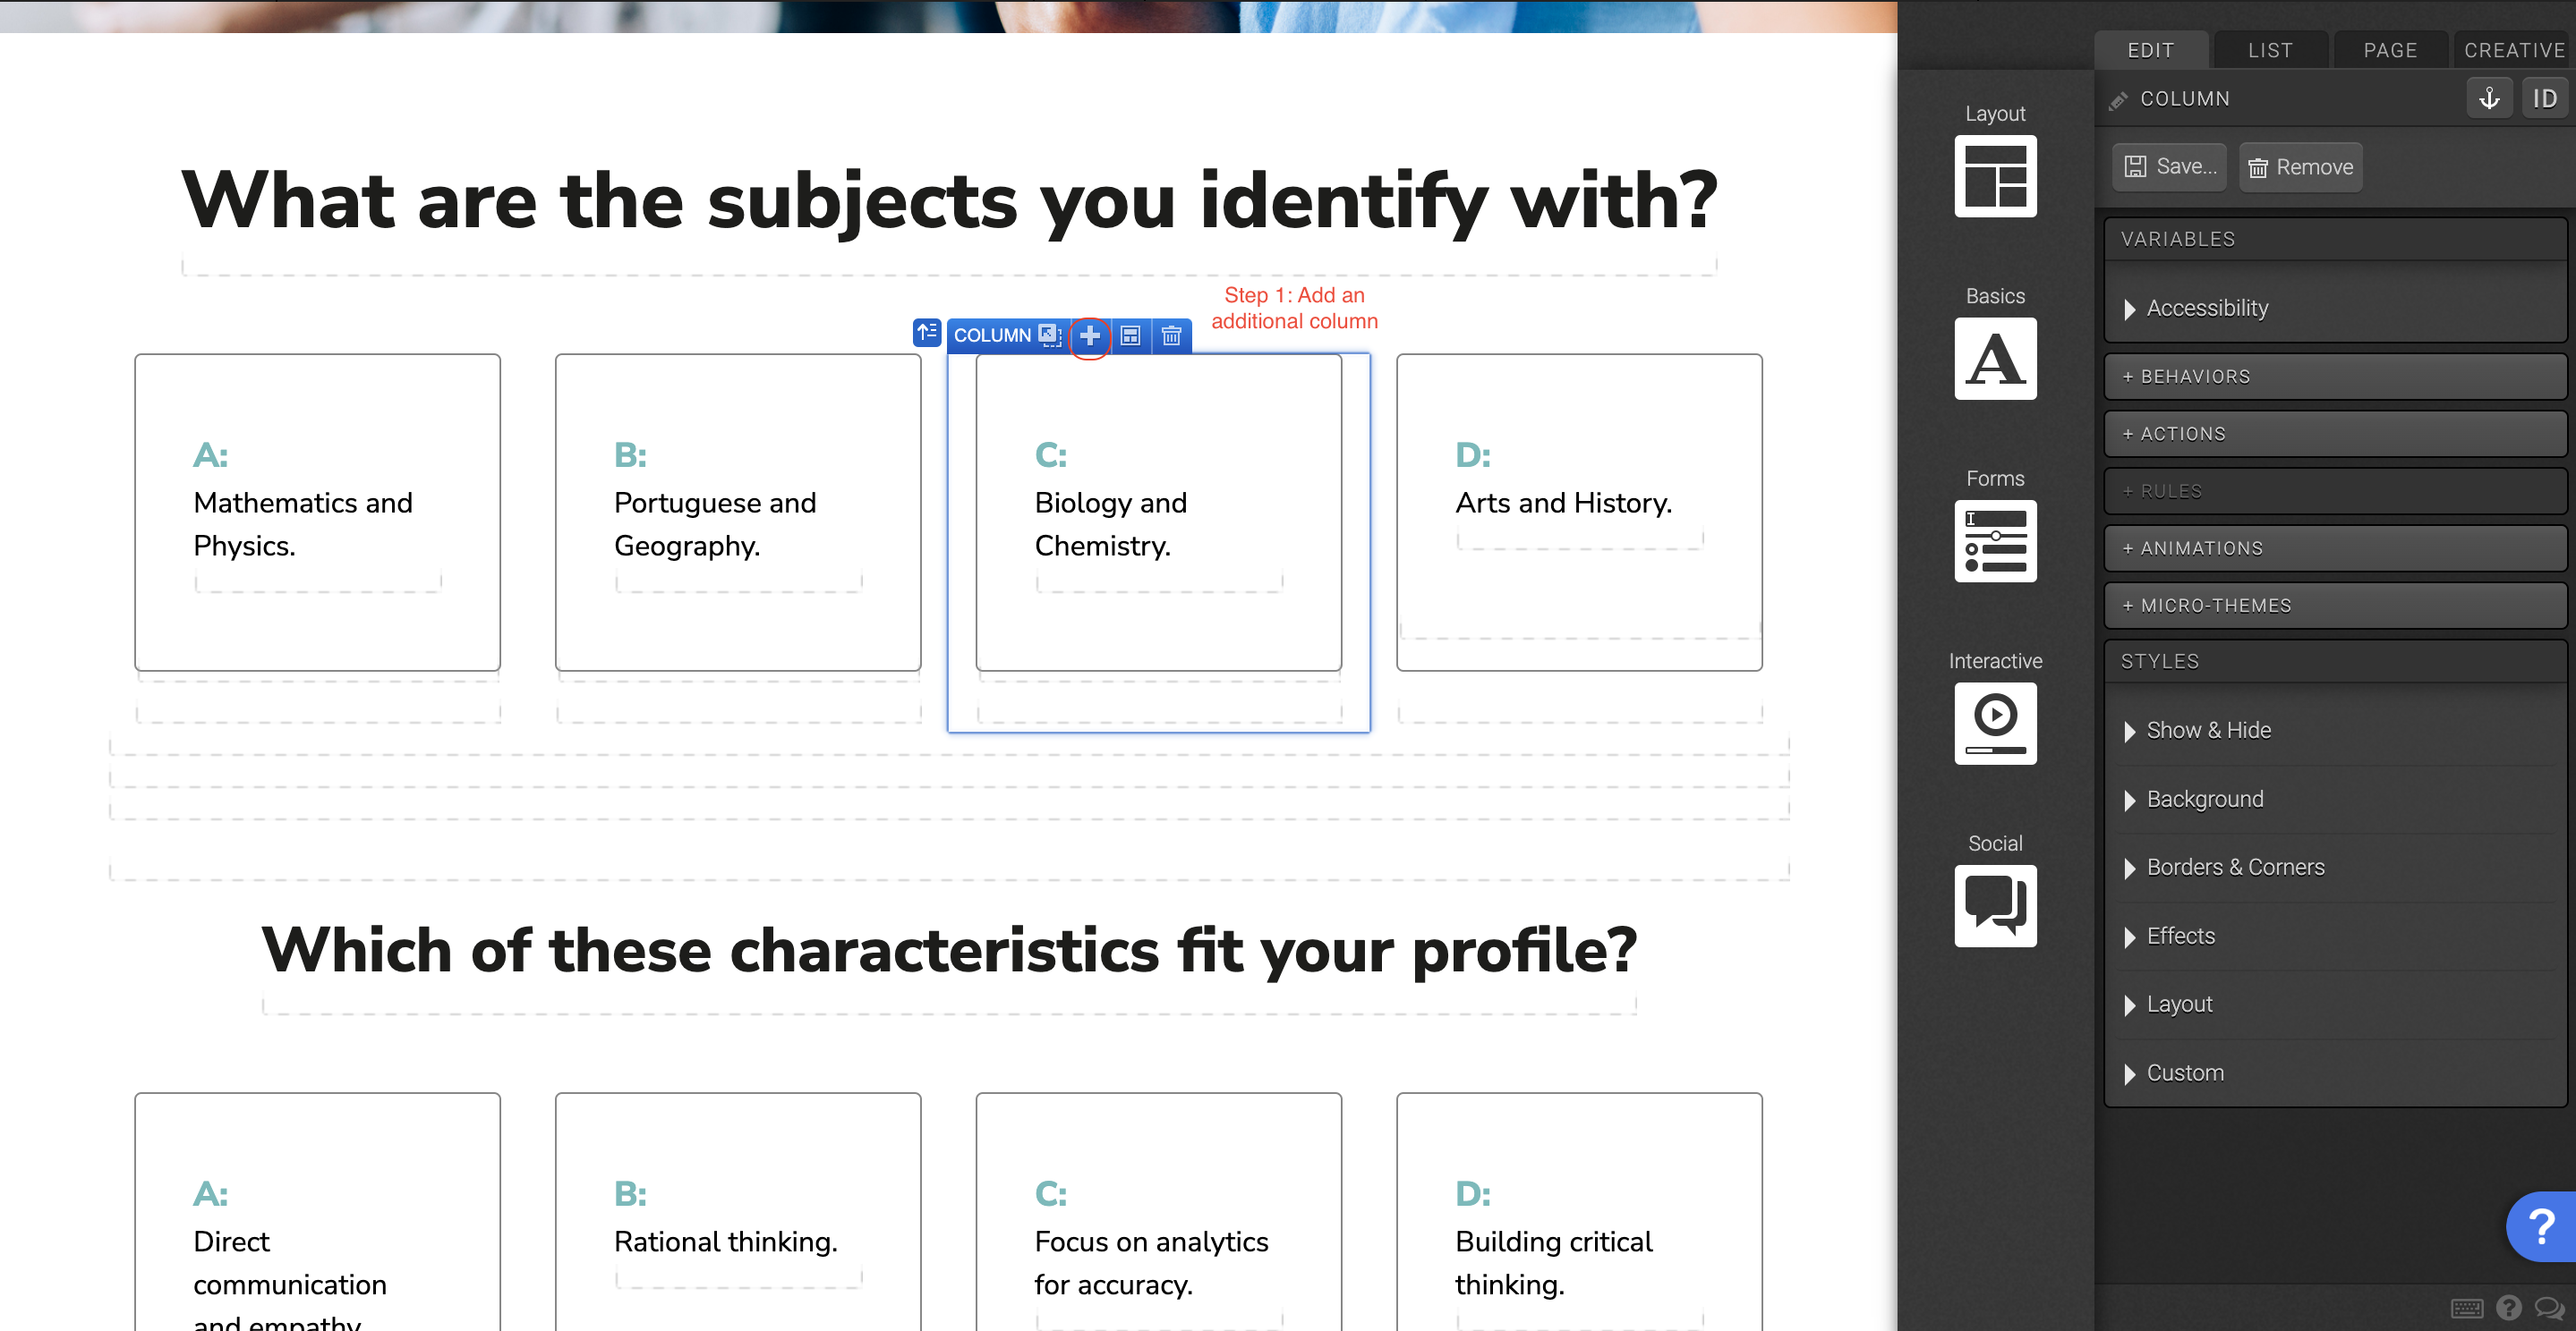Click the move-up selection icon beside COLUMN

(x=927, y=333)
